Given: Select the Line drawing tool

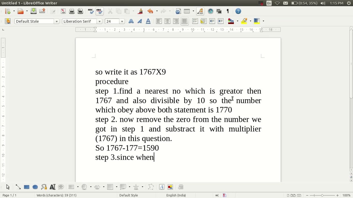Looking at the screenshot, I should 18,187.
